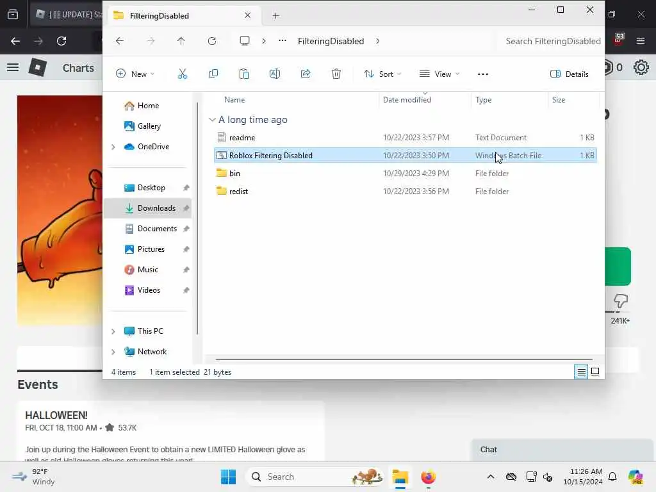This screenshot has width=656, height=492.
Task: Click the This PC monitor icon in address bar
Action: pyautogui.click(x=245, y=41)
